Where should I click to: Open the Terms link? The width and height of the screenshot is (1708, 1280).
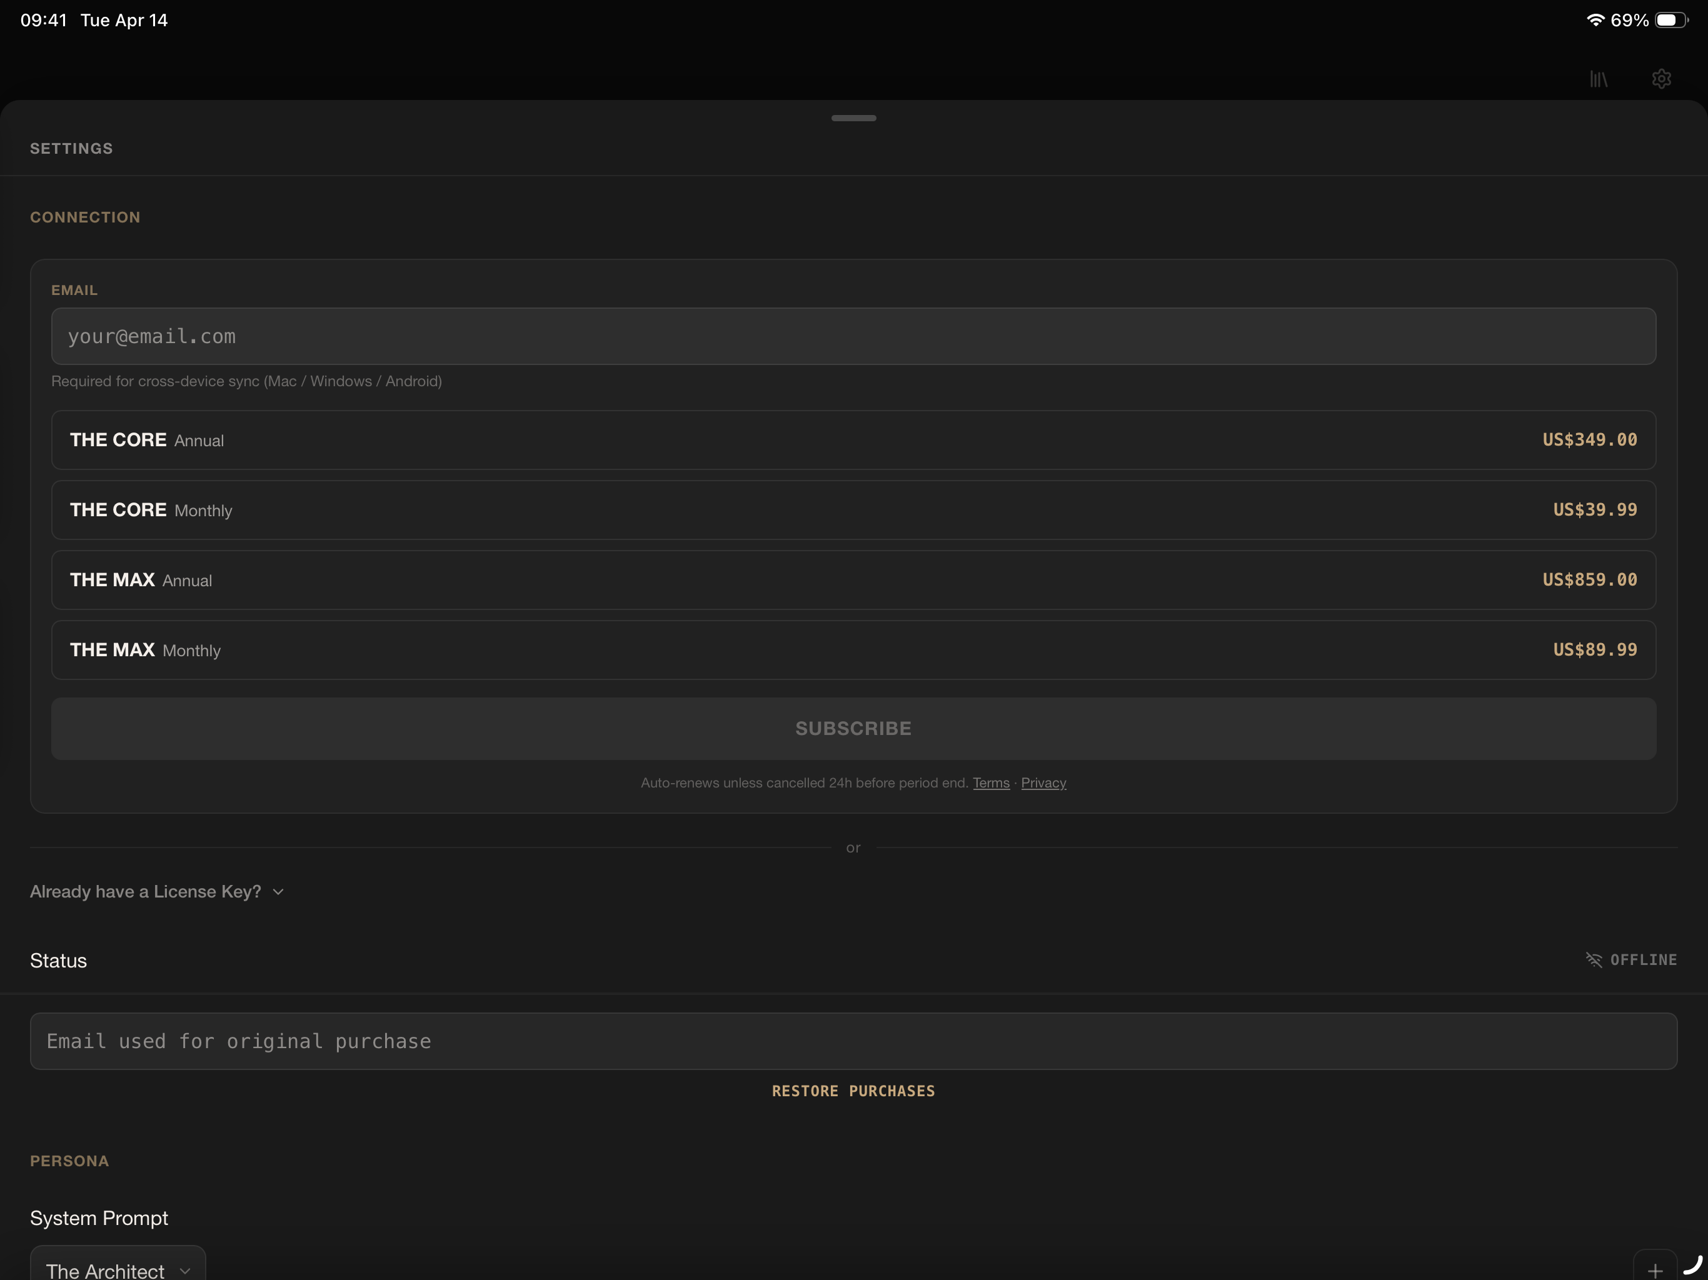click(991, 783)
